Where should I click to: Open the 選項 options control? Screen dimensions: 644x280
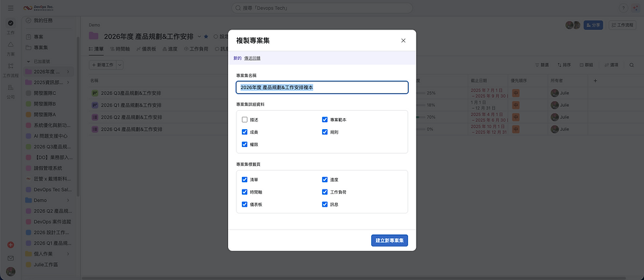click(612, 65)
